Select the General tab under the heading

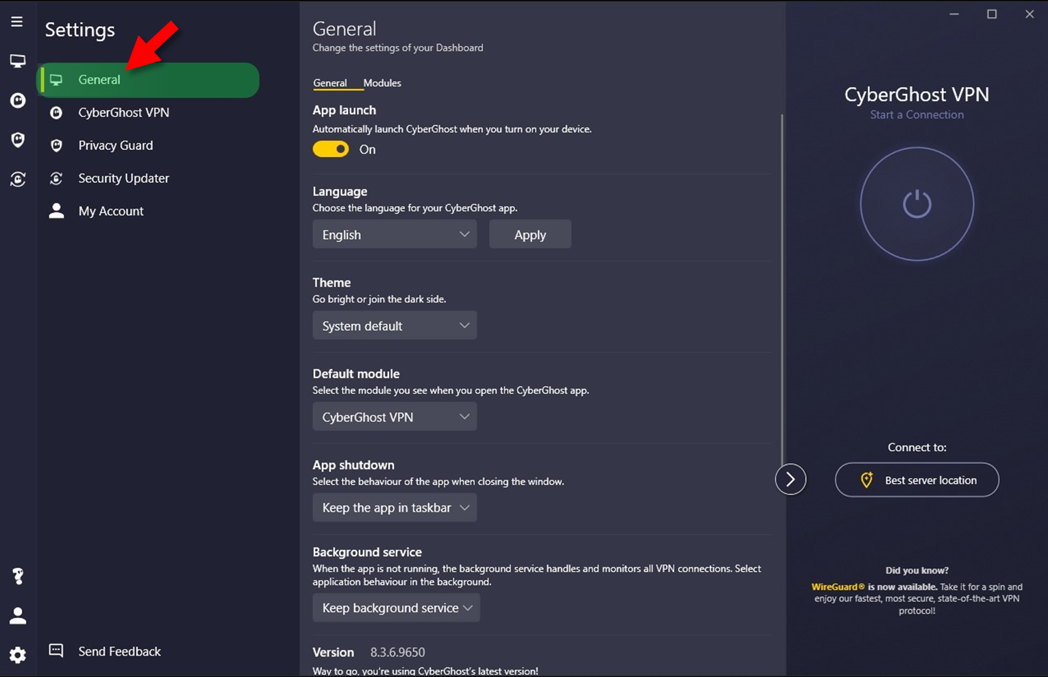pos(330,83)
